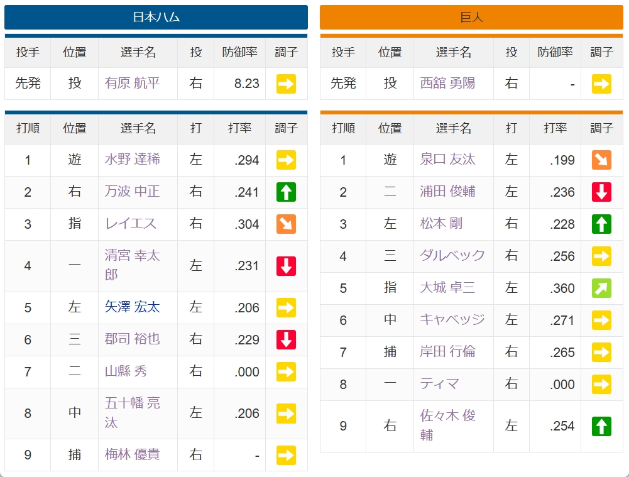Click the orange down-right arrow for レイエス
This screenshot has height=477, width=629.
(x=286, y=224)
